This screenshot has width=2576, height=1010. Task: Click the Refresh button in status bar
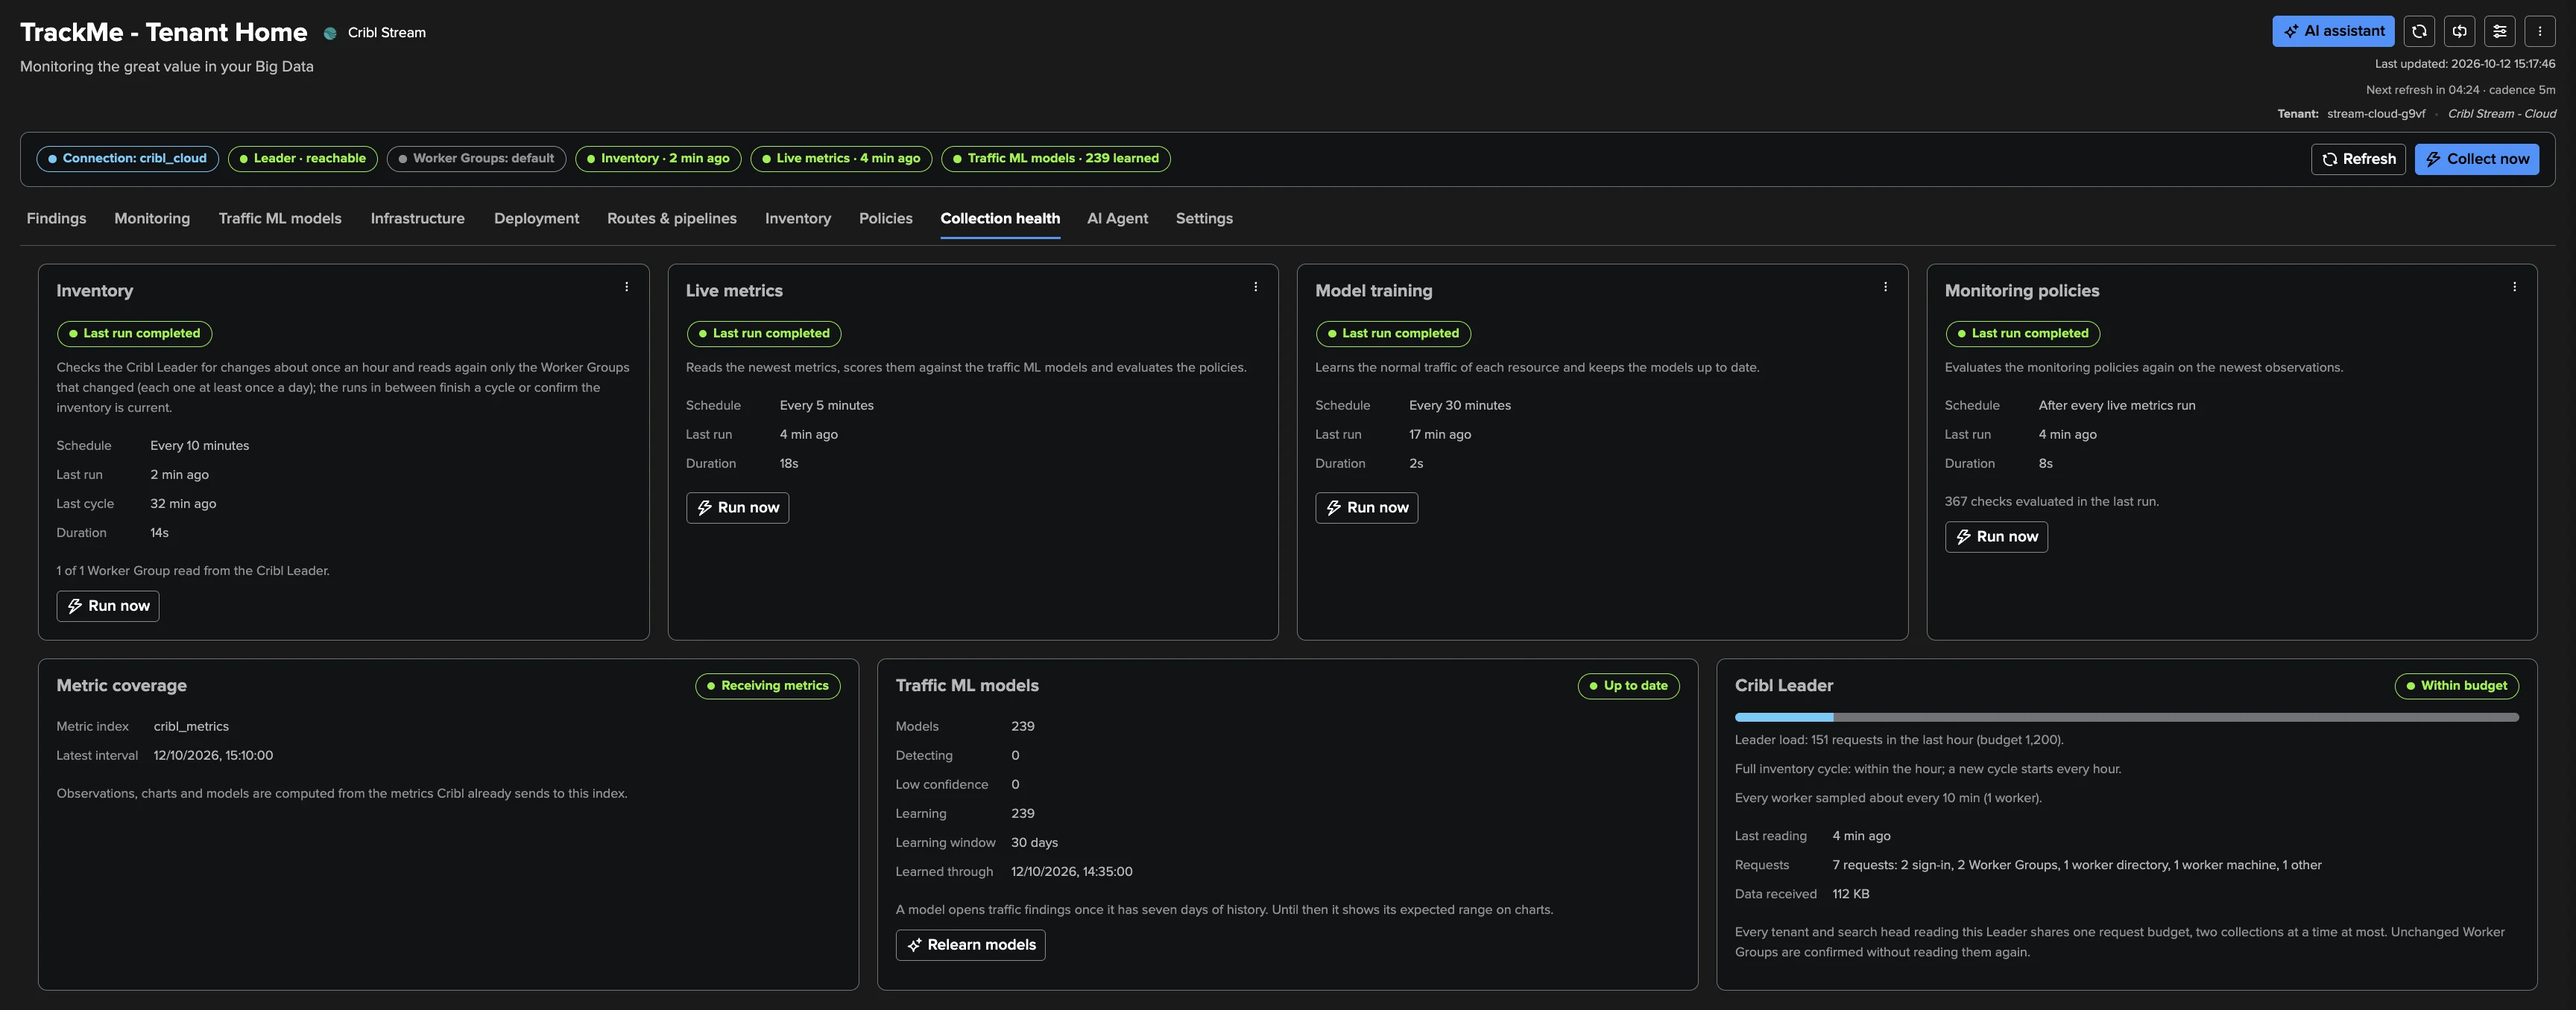(x=2358, y=159)
